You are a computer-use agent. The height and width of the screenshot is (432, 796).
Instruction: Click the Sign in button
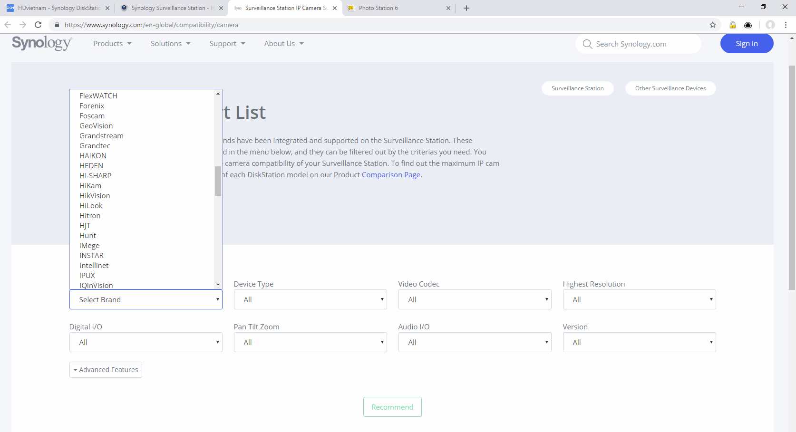pyautogui.click(x=747, y=44)
